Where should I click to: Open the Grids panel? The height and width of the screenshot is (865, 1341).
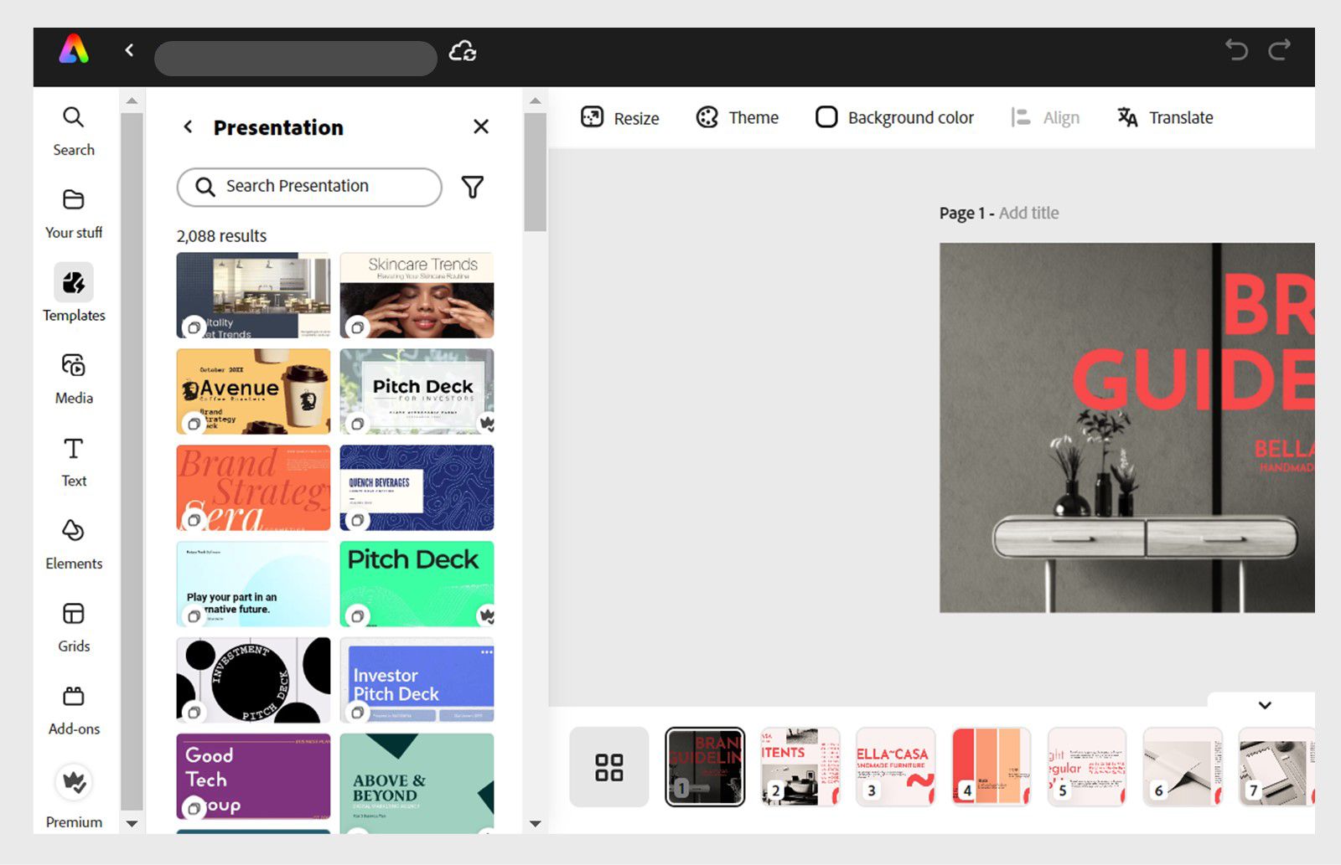coord(74,627)
